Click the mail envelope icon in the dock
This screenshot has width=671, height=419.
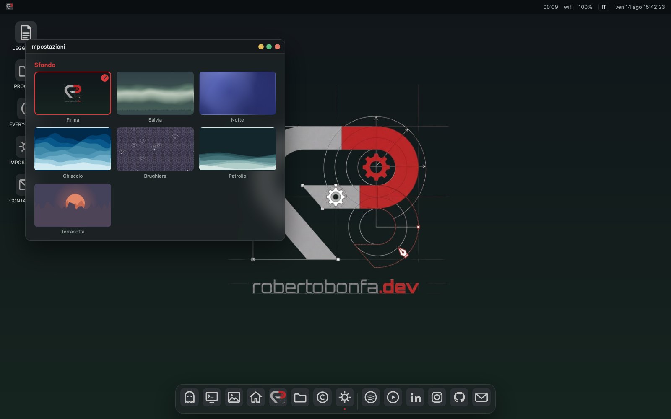[481, 397]
